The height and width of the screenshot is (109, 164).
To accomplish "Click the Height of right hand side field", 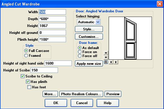I will (x=58, y=63).
